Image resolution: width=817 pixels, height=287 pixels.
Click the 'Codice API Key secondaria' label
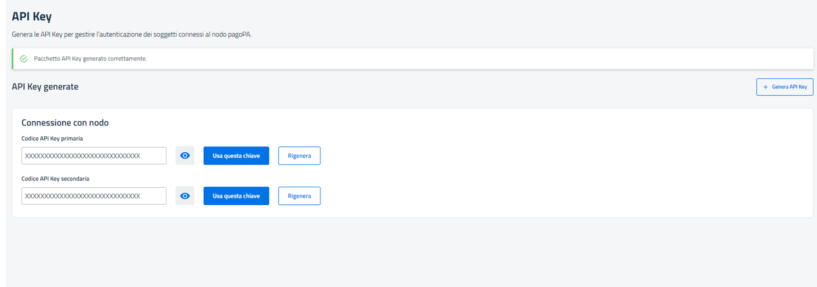pyautogui.click(x=55, y=179)
